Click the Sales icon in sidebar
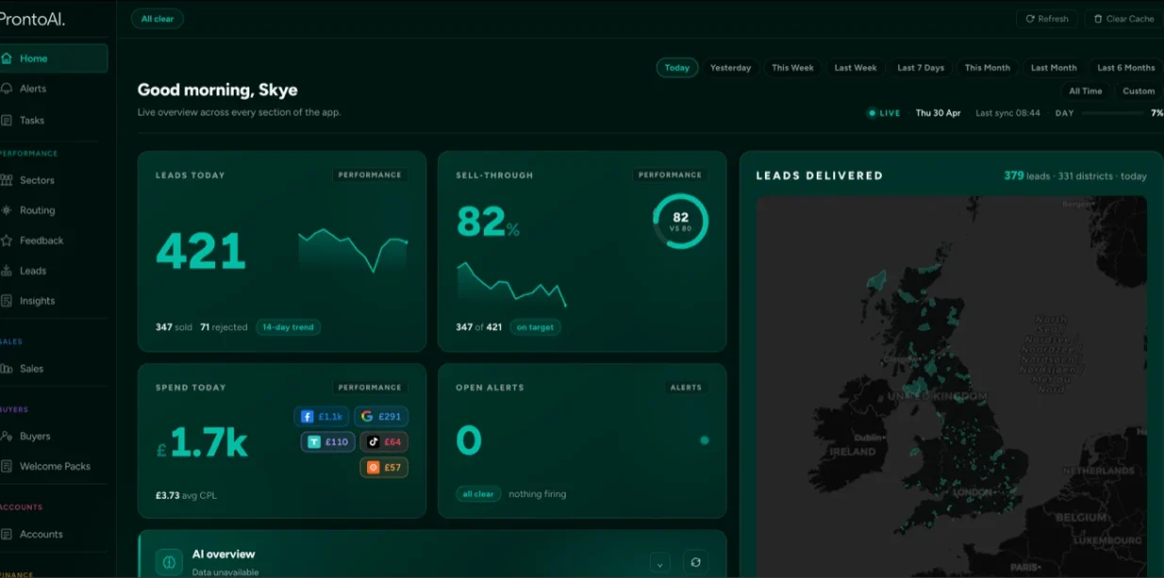1164x578 pixels. tap(7, 369)
